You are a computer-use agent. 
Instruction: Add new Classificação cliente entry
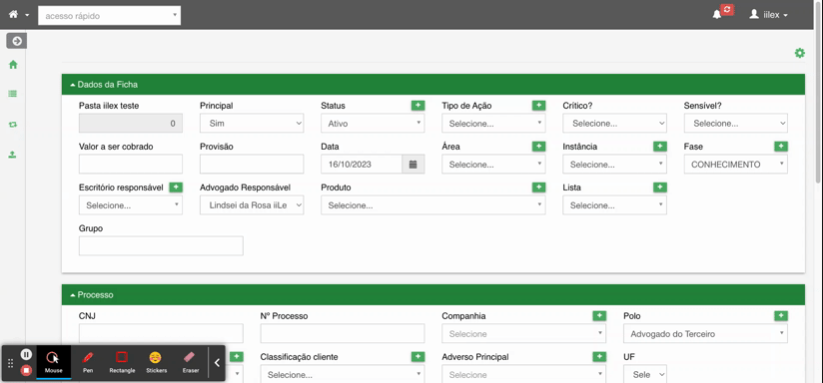click(417, 357)
